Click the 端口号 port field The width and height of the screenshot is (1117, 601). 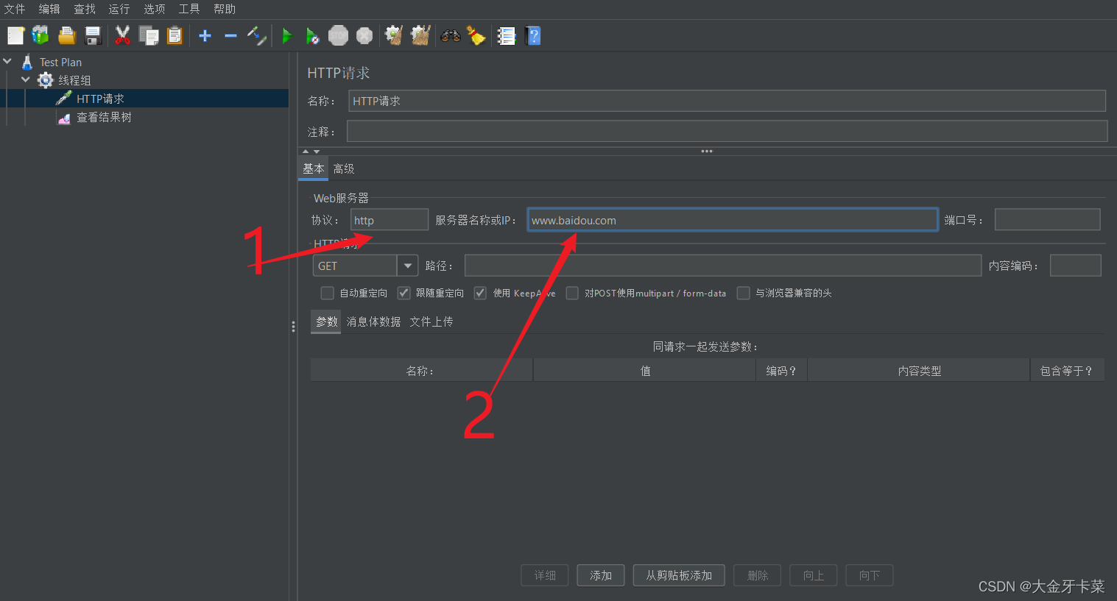click(1047, 219)
